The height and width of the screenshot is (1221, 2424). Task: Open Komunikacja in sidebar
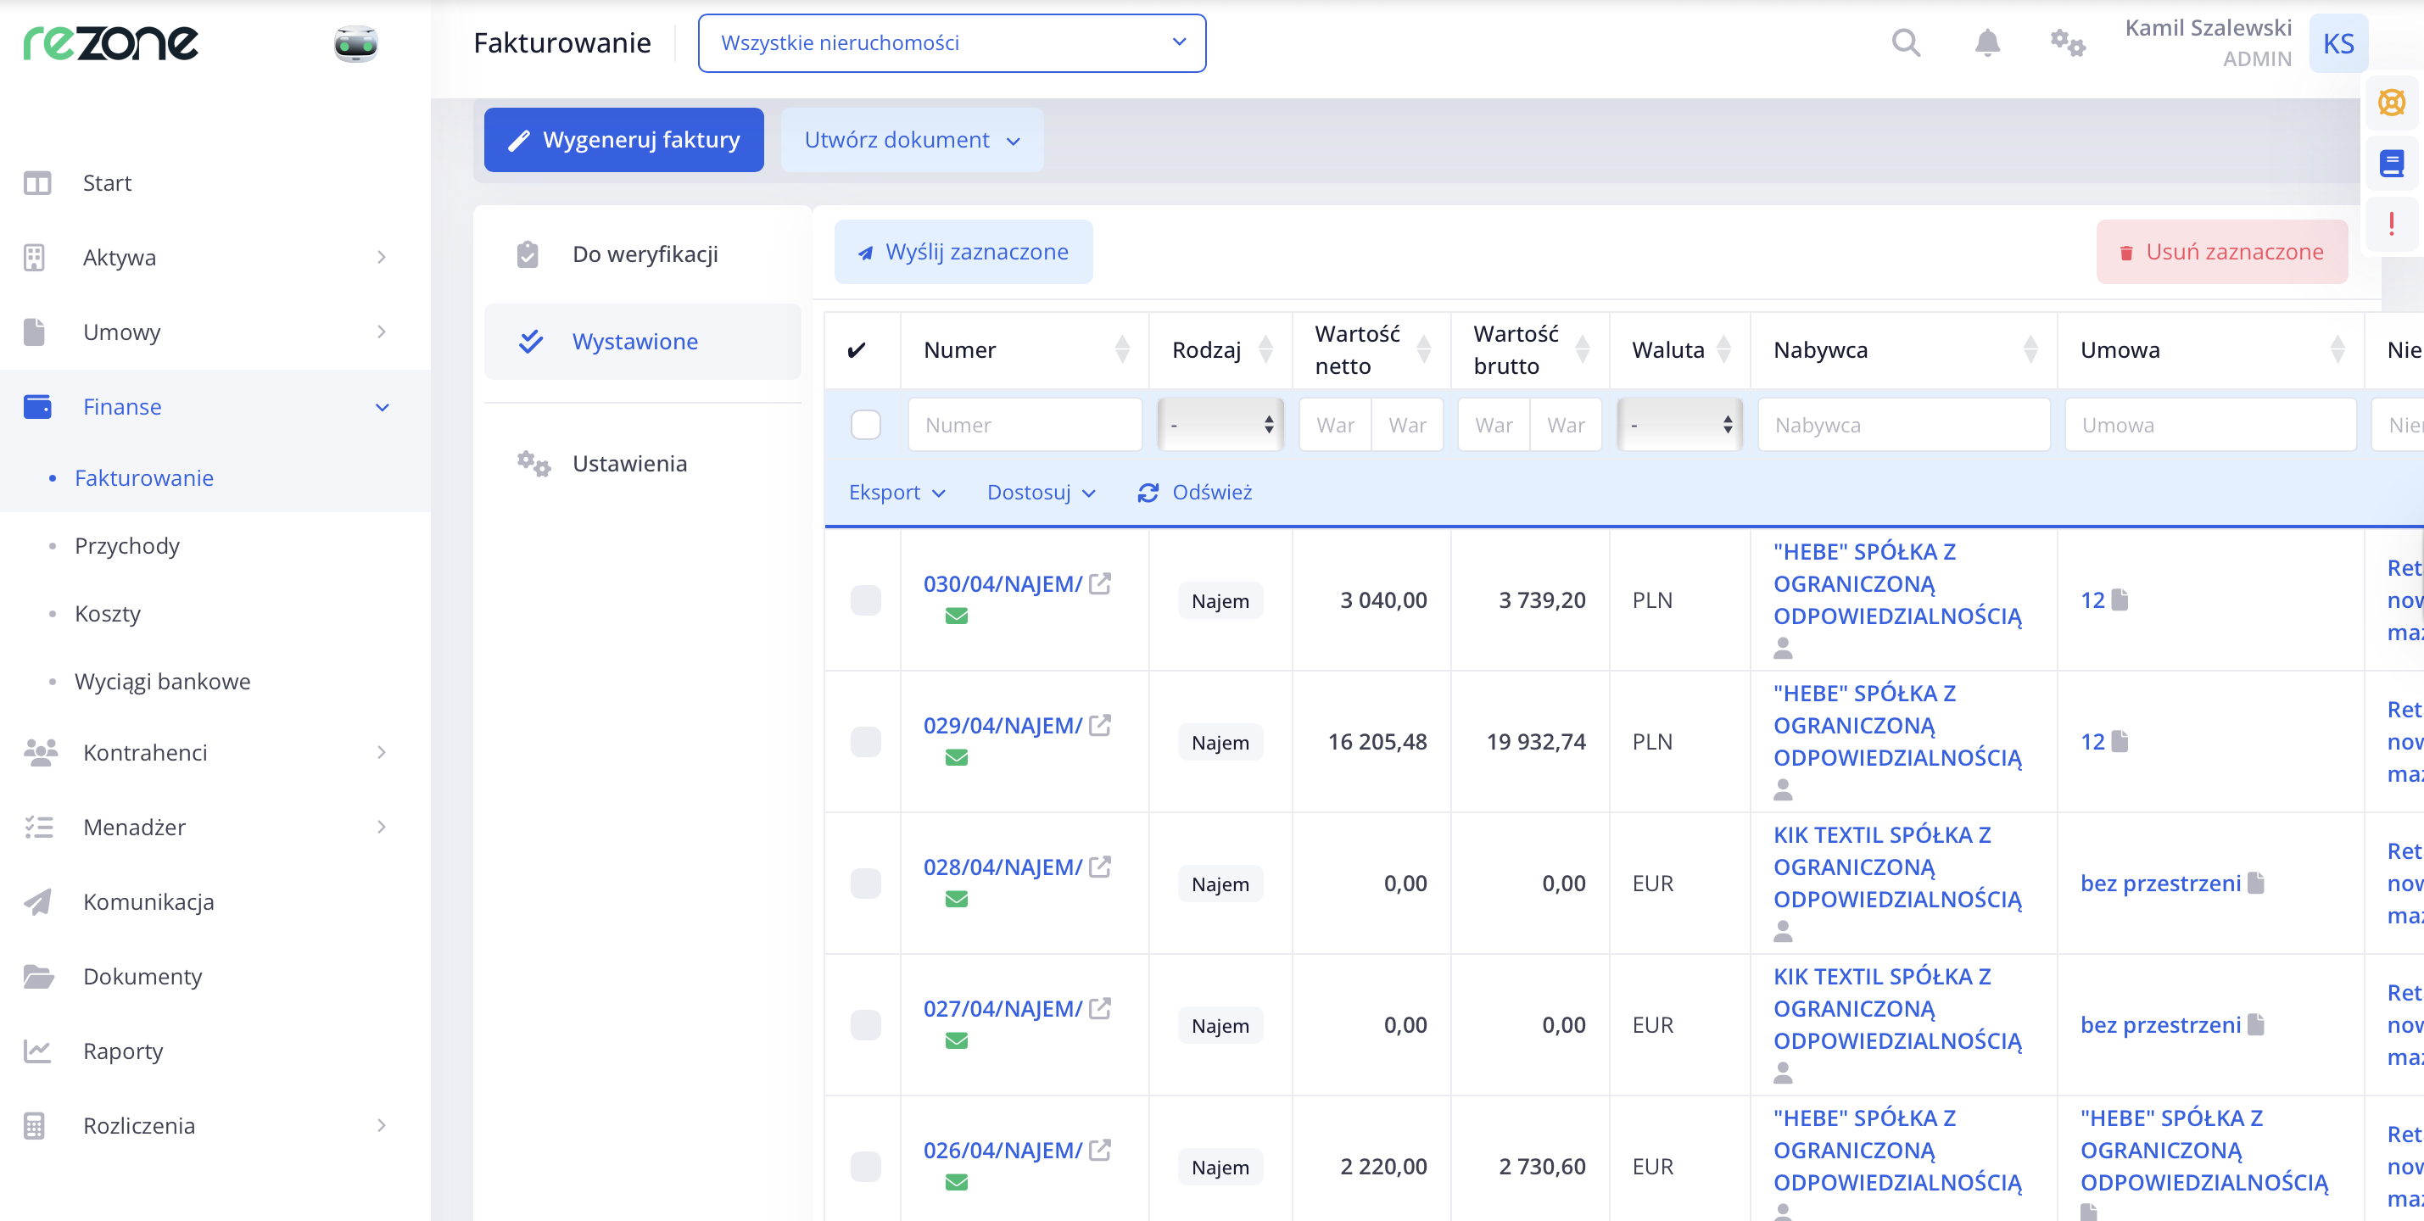(x=215, y=902)
